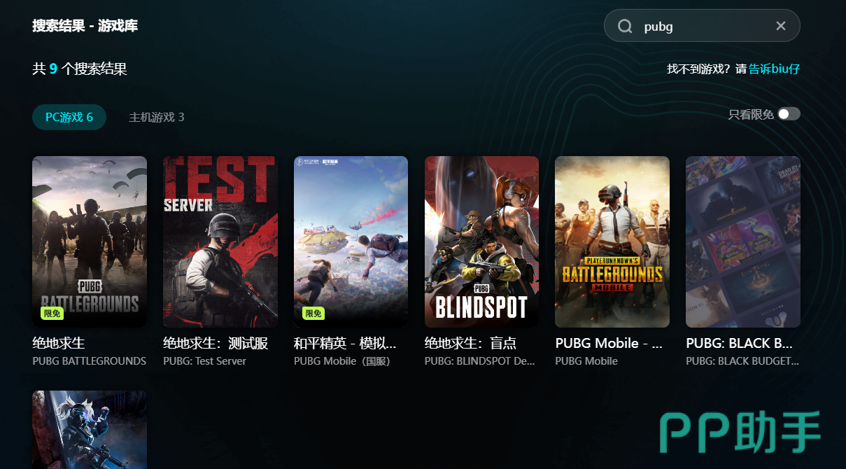Open the PUBG BLINDSPOT game cover
The height and width of the screenshot is (469, 846).
pyautogui.click(x=481, y=241)
